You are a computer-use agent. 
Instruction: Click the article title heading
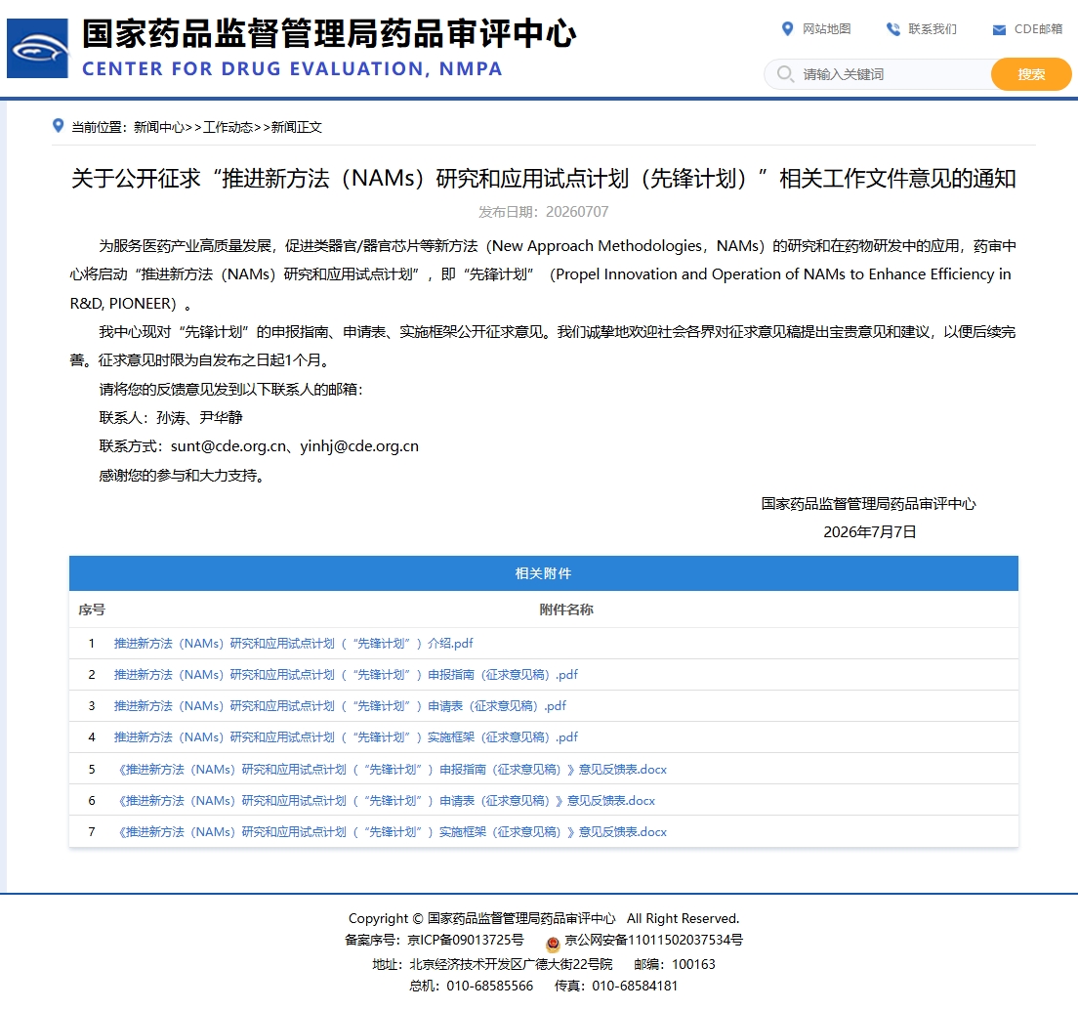(543, 179)
